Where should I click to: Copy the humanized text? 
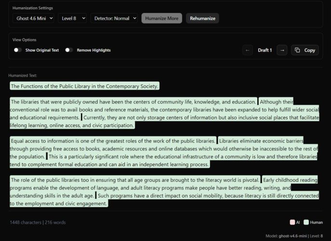pos(305,50)
